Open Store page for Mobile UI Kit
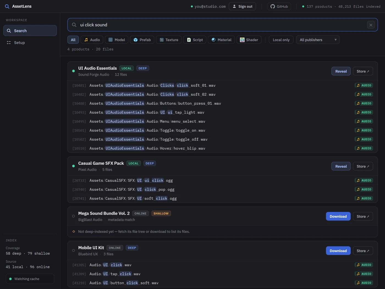The width and height of the screenshot is (385, 289). coord(363,251)
